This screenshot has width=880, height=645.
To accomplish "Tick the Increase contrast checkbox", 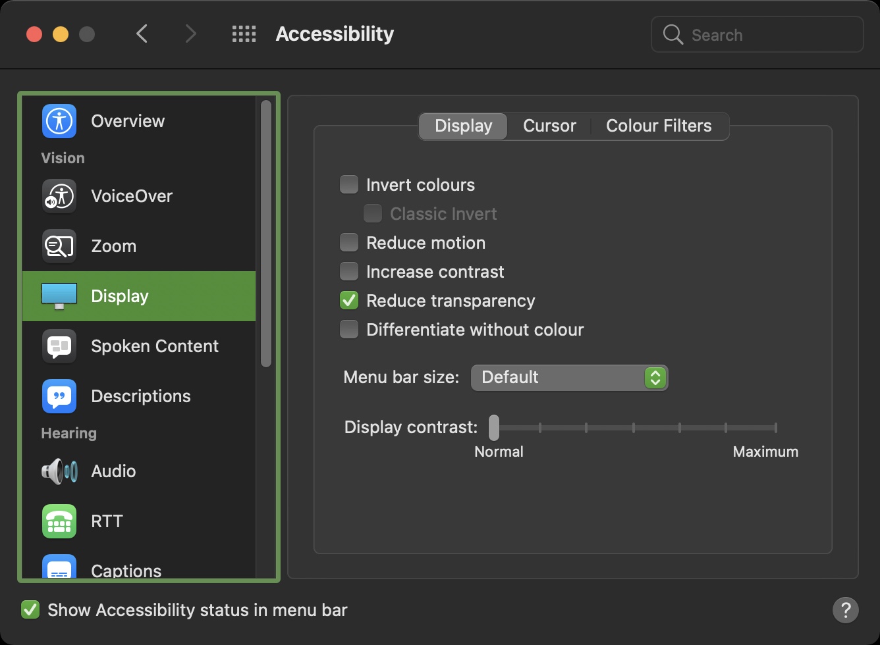I will pyautogui.click(x=349, y=272).
